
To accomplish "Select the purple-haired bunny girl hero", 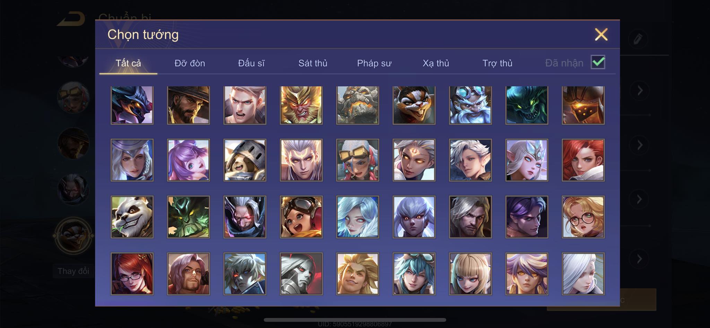I will 189,160.
